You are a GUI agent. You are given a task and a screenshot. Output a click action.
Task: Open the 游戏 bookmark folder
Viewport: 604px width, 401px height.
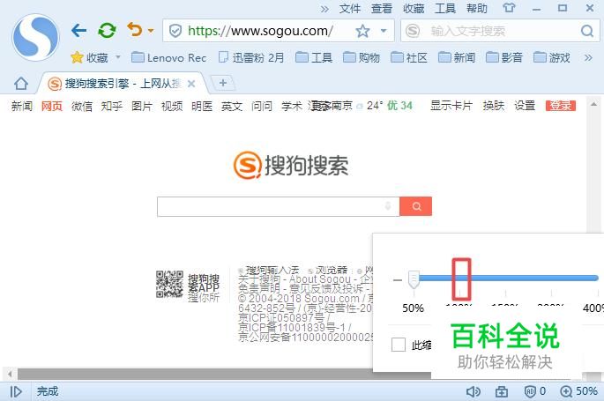click(552, 57)
